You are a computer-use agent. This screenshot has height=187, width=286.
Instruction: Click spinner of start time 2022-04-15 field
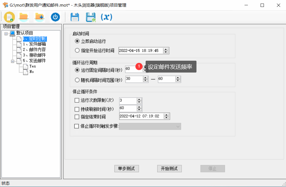click(x=166, y=51)
